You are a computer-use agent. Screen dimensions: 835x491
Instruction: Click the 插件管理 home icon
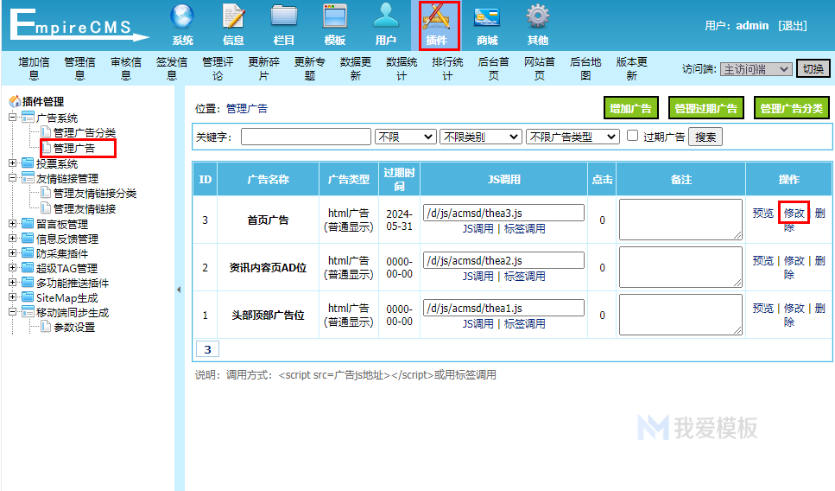[15, 101]
